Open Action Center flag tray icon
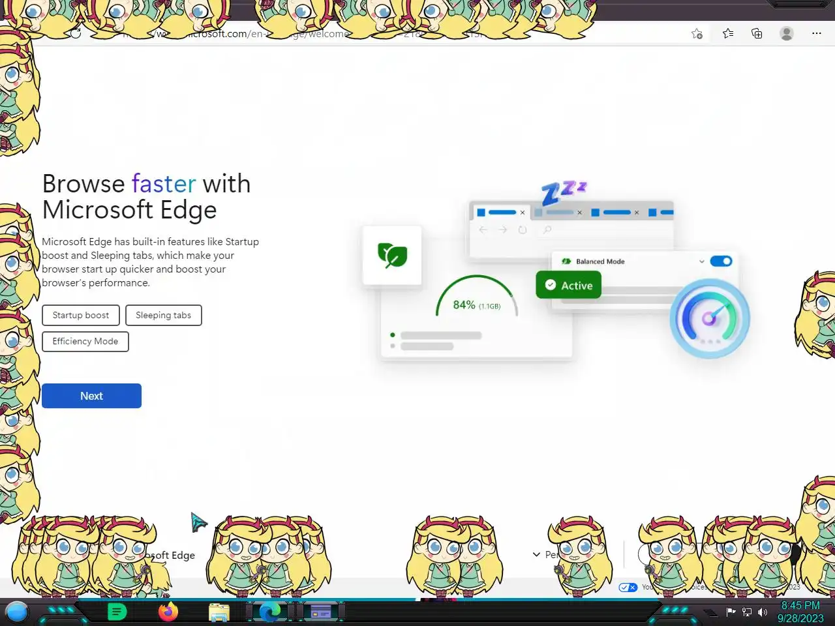This screenshot has height=626, width=835. (x=731, y=612)
